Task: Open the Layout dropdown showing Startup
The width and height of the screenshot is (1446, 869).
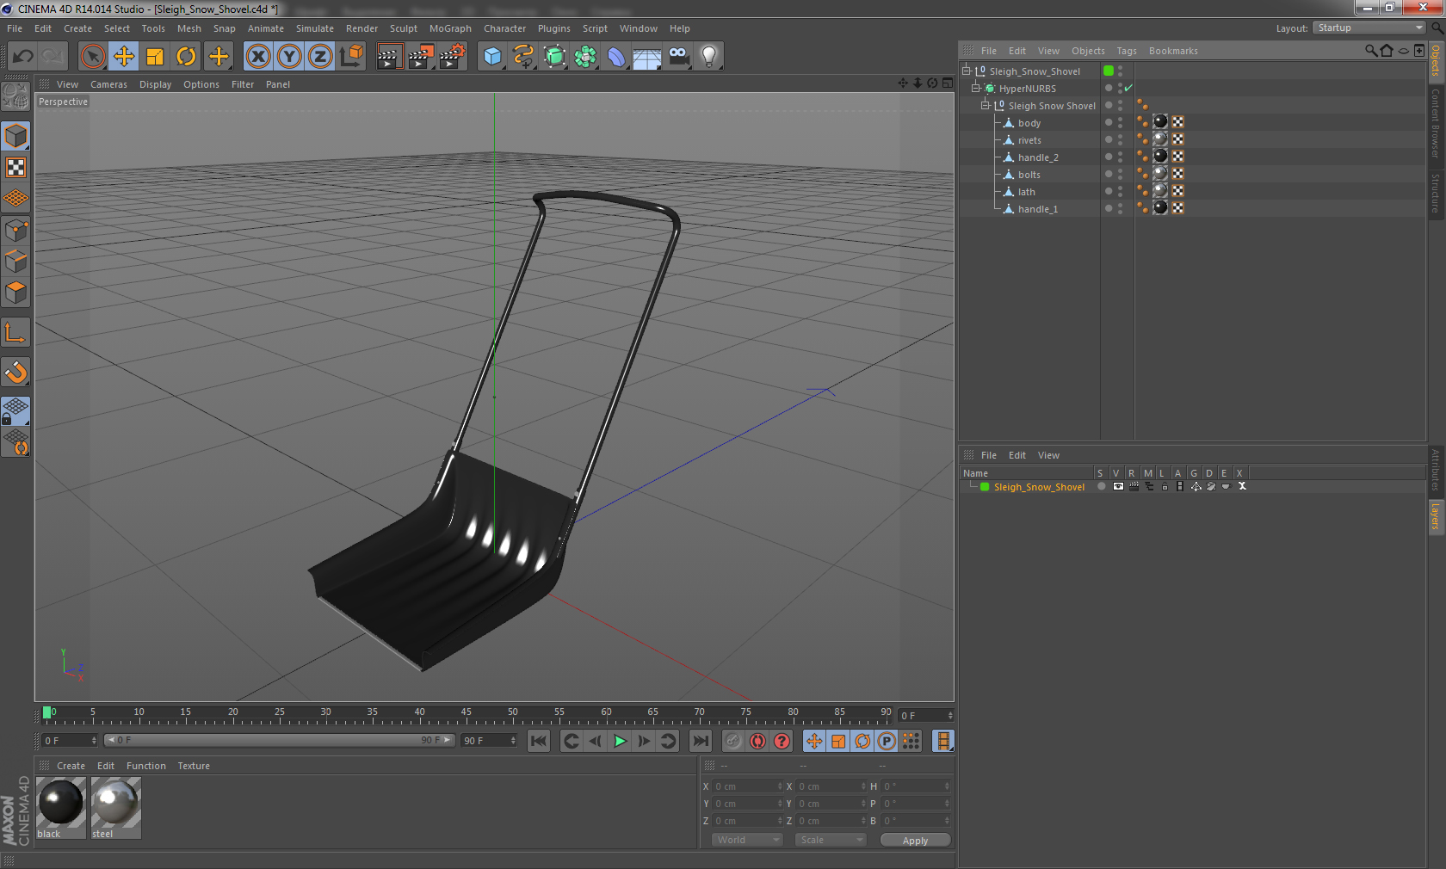Action: (1370, 28)
